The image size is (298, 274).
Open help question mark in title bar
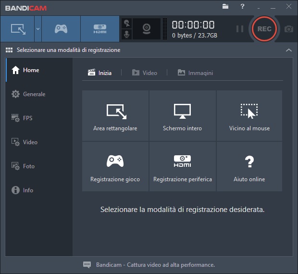click(x=242, y=6)
